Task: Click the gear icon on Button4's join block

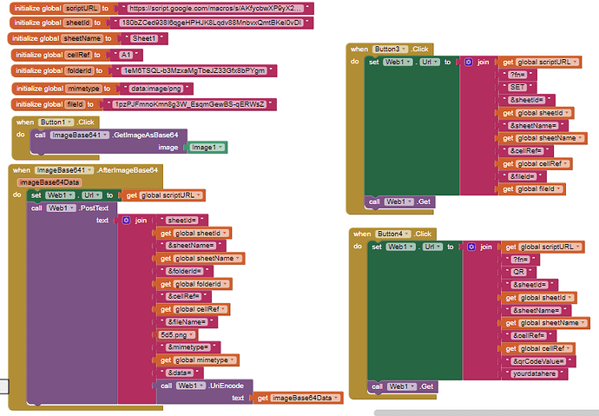Action: [469, 247]
